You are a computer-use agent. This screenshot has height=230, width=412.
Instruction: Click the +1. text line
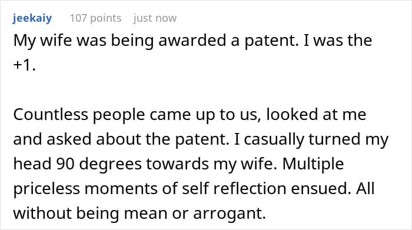click(x=25, y=65)
